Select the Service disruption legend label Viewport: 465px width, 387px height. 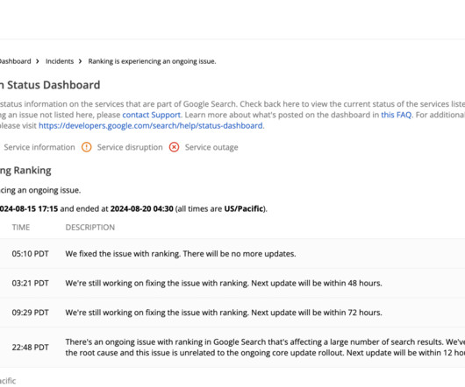130,147
